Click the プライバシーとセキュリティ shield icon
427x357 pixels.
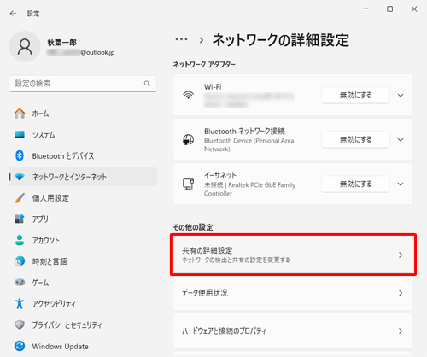[x=20, y=325]
